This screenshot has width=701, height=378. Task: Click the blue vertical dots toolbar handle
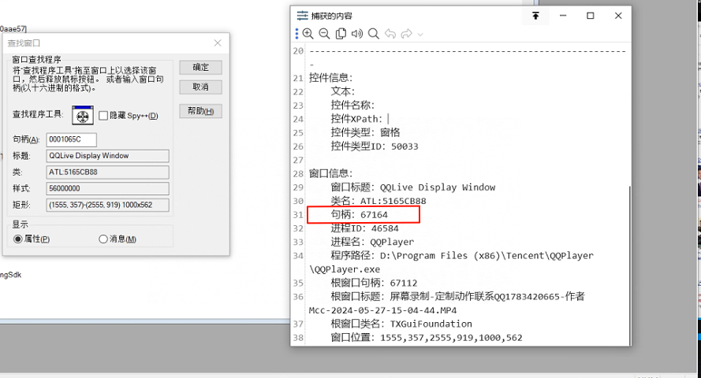pos(296,34)
